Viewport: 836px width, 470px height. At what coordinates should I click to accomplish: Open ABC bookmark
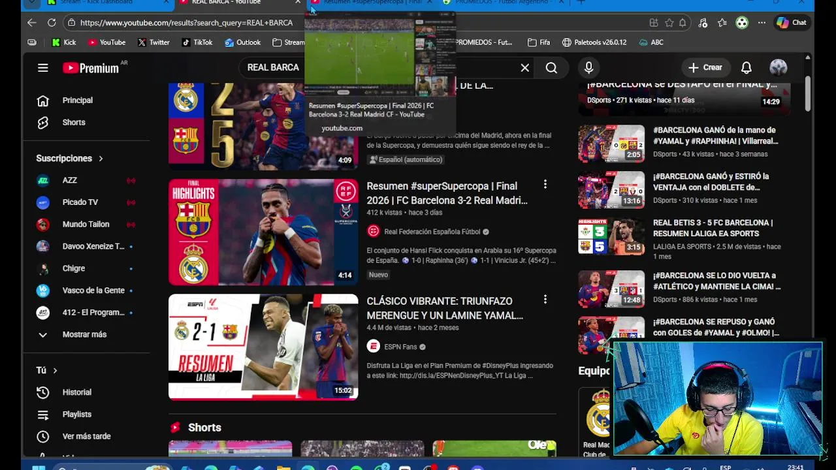coord(651,42)
